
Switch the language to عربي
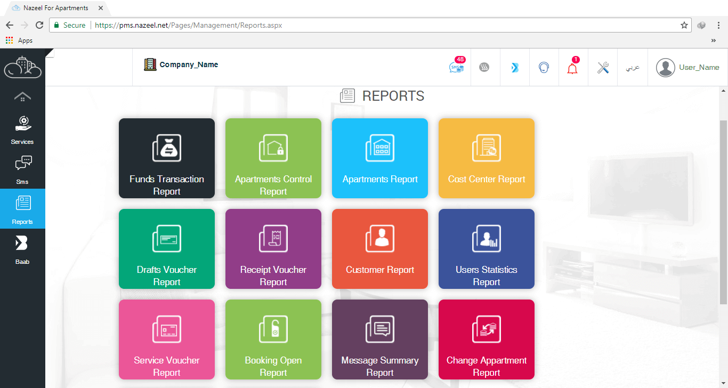coord(632,67)
